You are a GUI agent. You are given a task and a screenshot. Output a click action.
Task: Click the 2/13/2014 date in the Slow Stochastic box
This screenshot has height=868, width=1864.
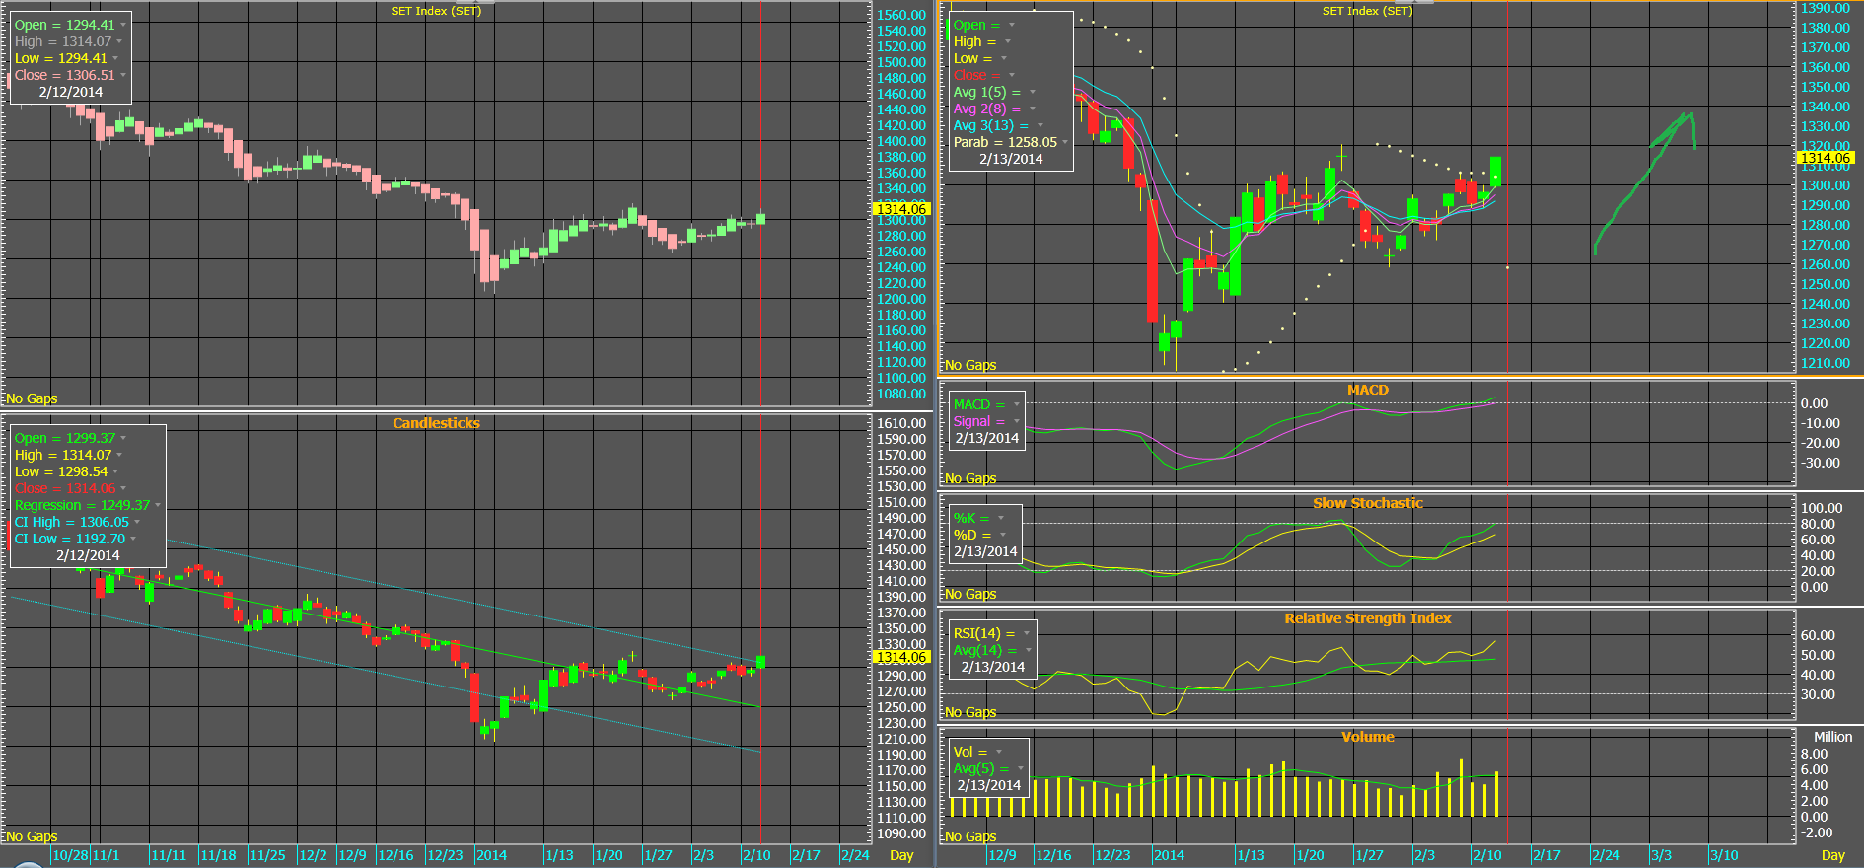984,551
